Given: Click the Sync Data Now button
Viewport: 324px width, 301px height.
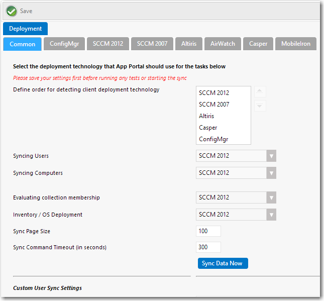Looking at the screenshot, I should [x=223, y=263].
